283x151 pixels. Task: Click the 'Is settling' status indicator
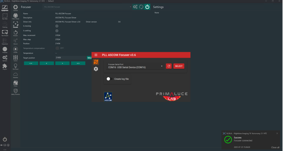[x=57, y=31]
